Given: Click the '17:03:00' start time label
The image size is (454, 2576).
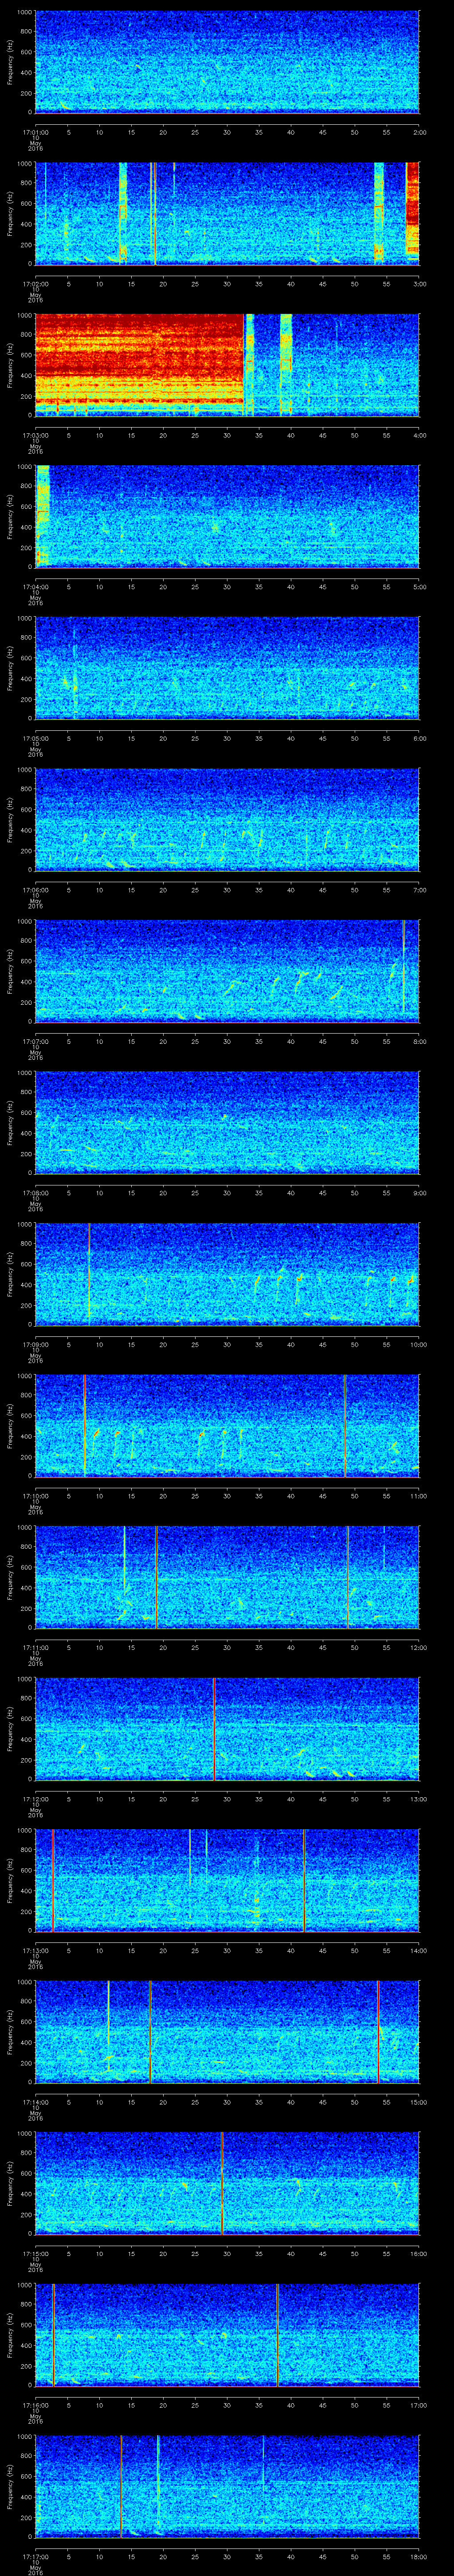Looking at the screenshot, I should click(35, 434).
